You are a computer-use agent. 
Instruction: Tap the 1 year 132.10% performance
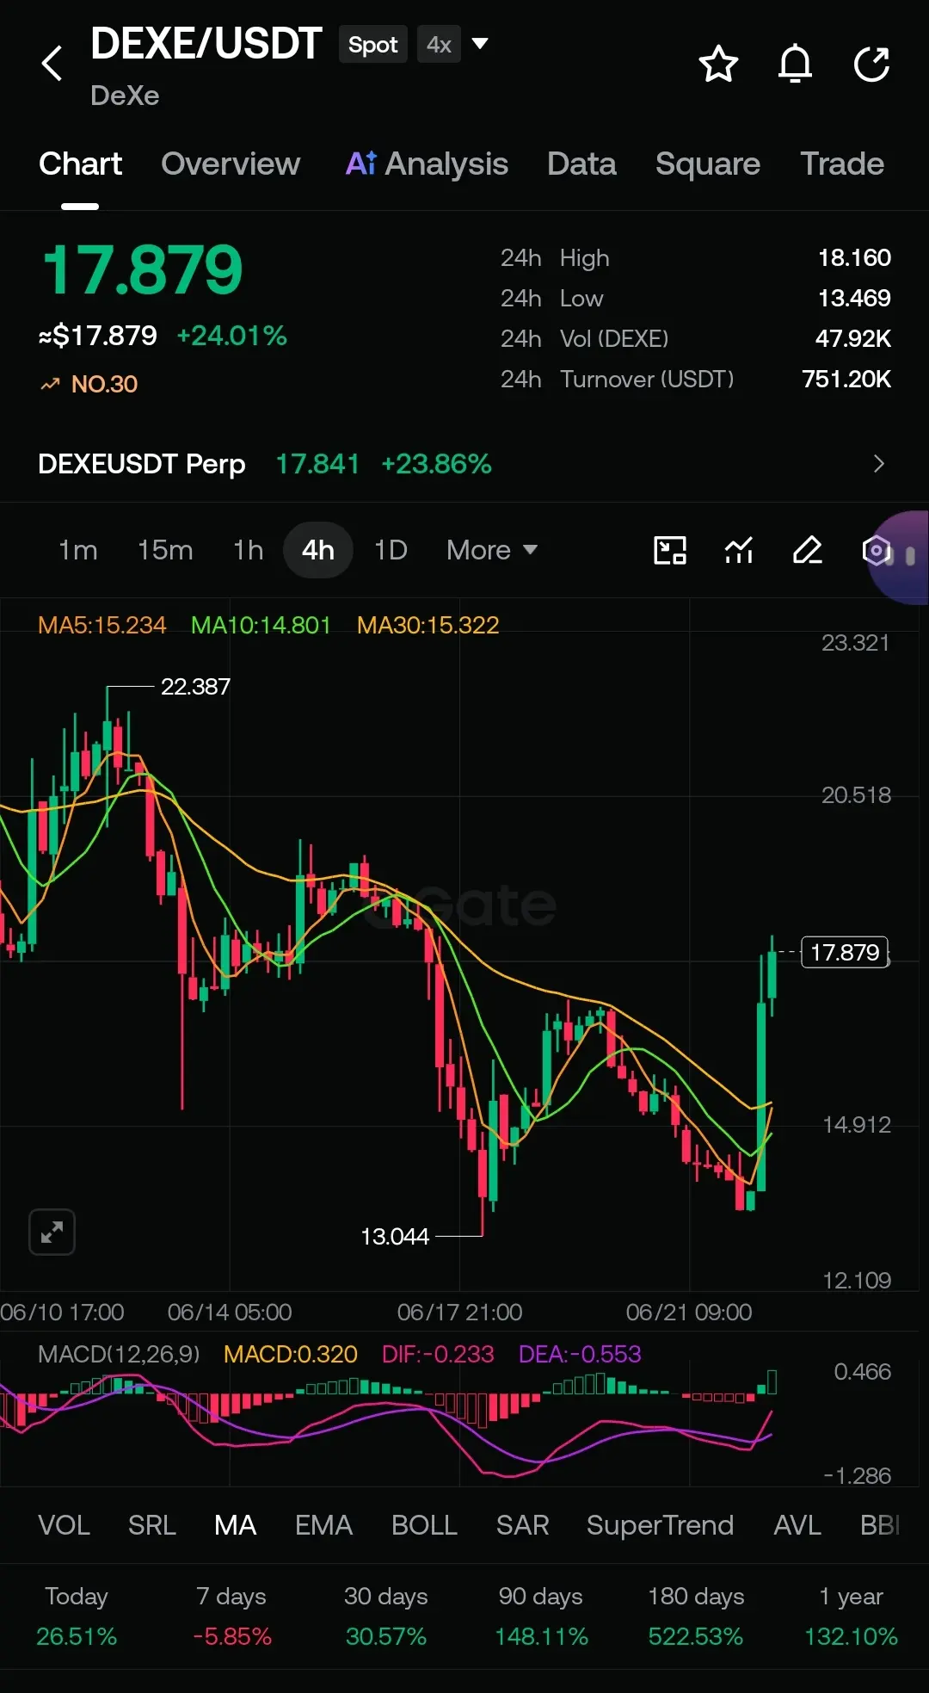coord(851,1616)
